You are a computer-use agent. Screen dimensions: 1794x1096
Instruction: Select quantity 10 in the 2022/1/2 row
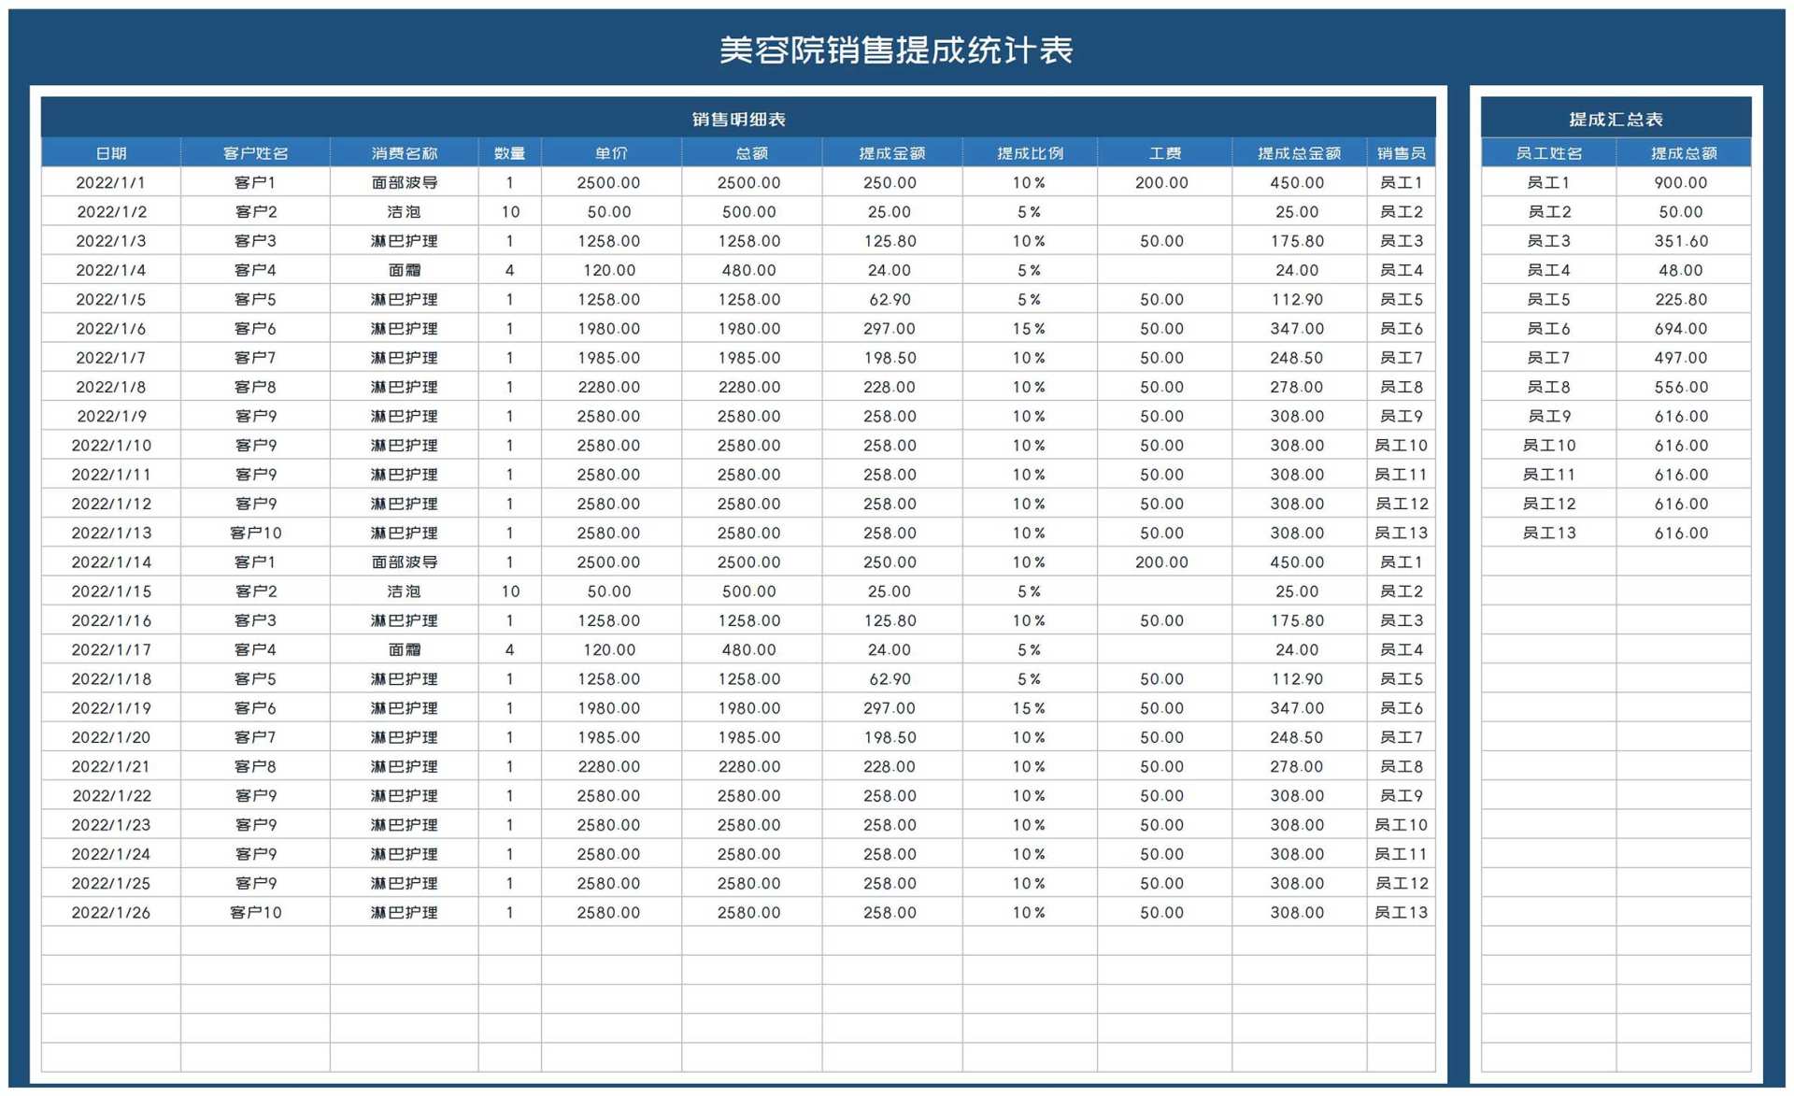coord(509,211)
